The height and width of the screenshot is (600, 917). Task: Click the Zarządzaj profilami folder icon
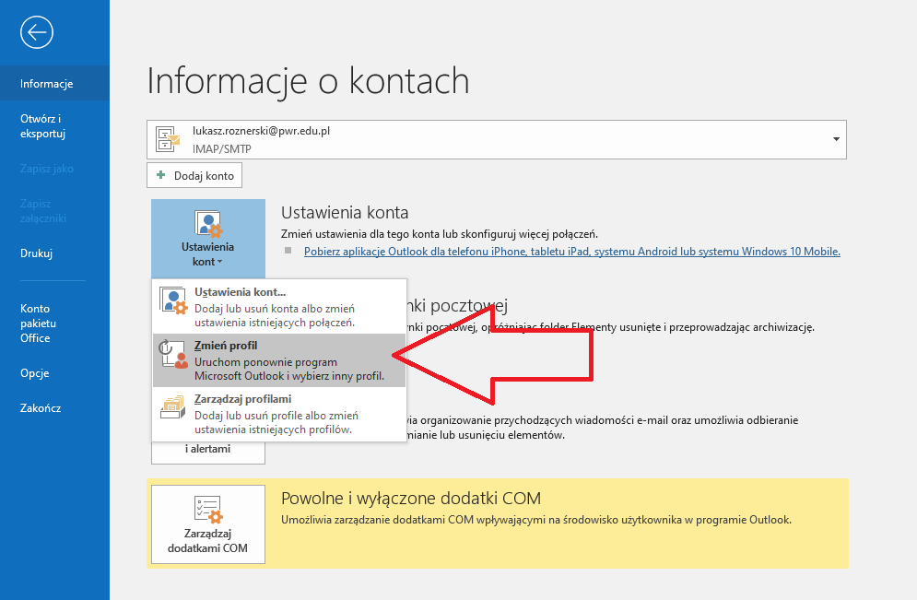coord(173,413)
